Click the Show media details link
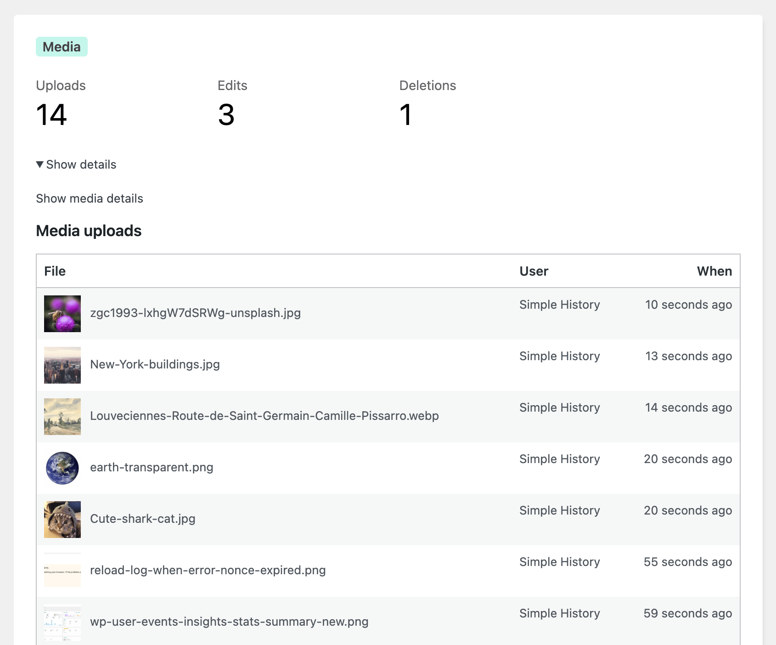 [90, 198]
